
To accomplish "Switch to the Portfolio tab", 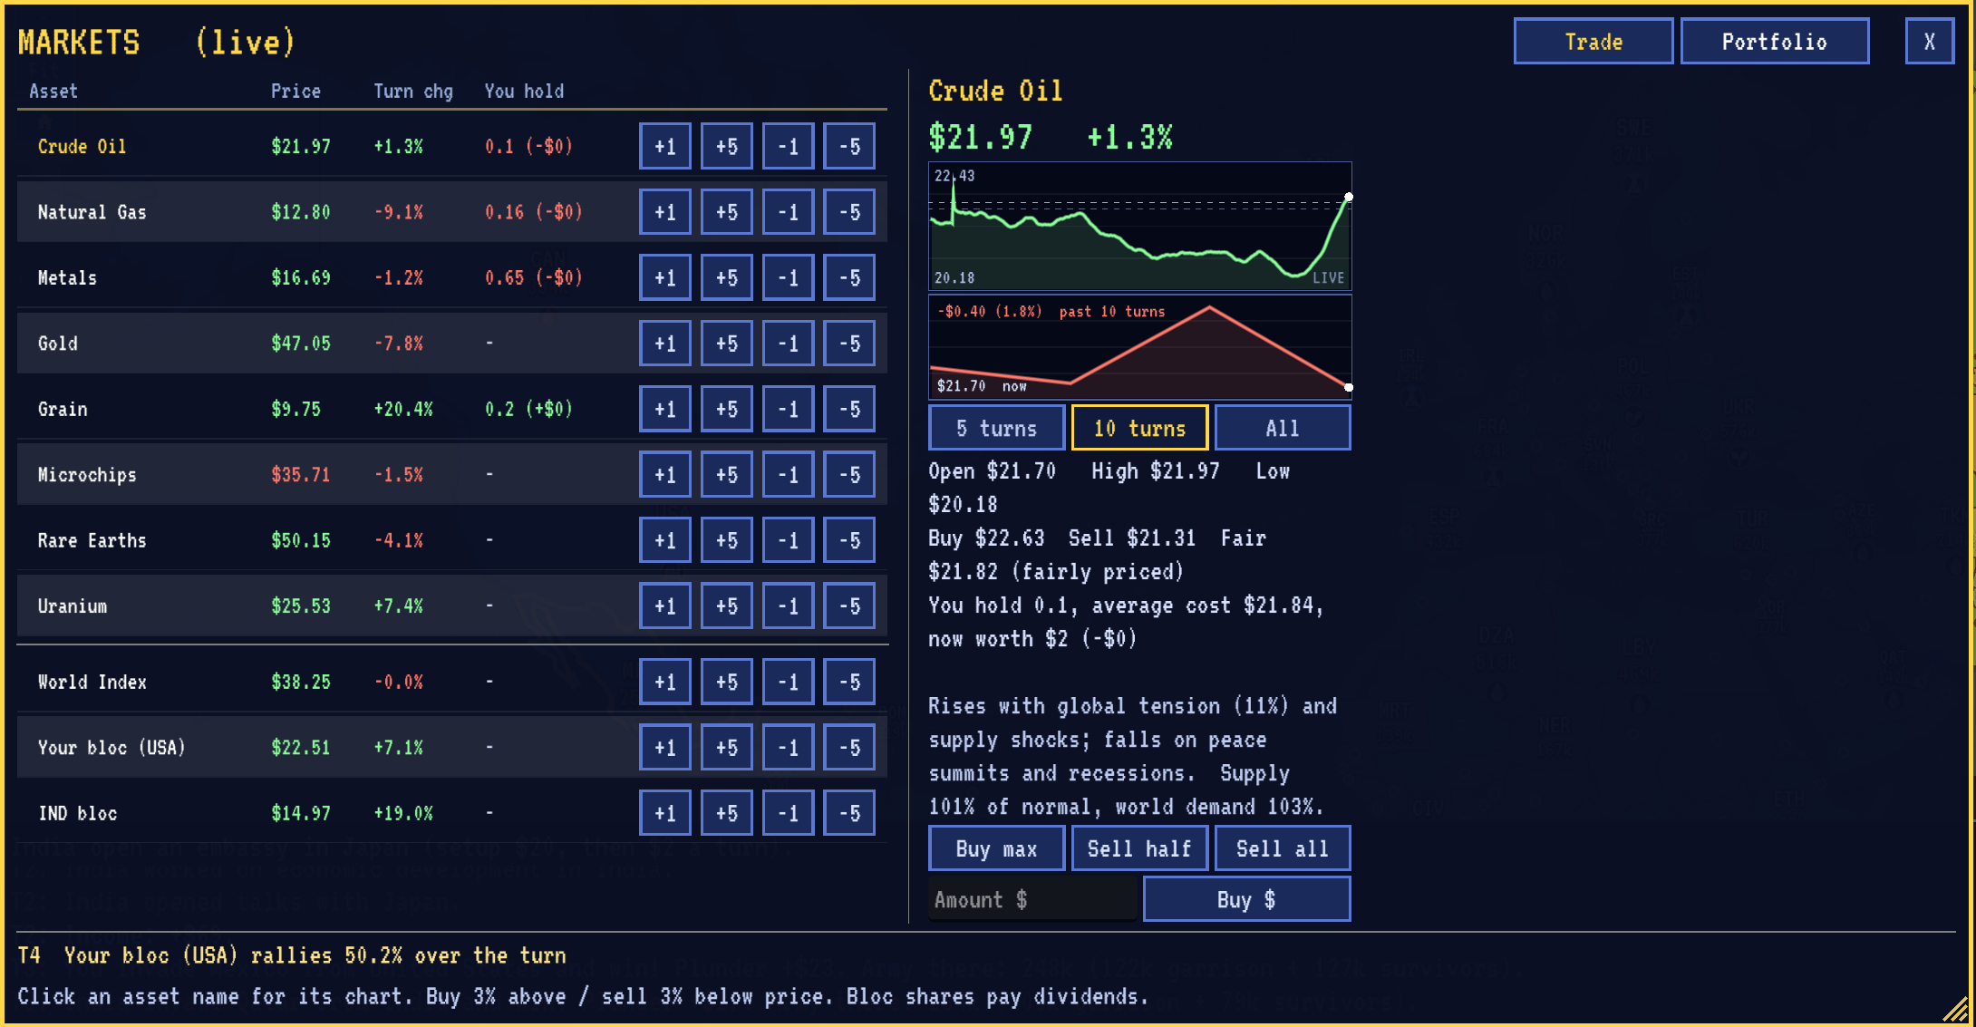I will pyautogui.click(x=1774, y=42).
